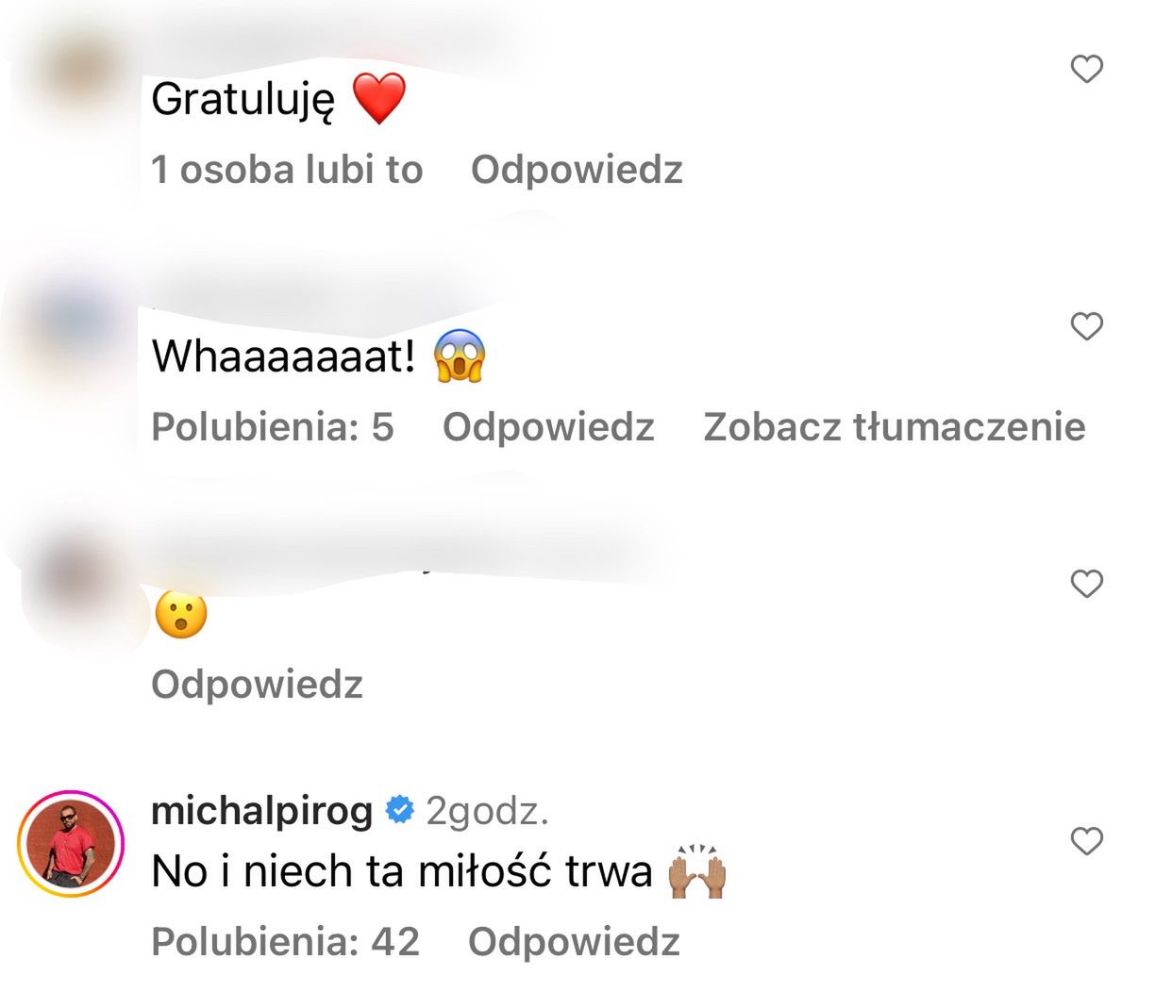The height and width of the screenshot is (1008, 1172).
Task: Open michalpirog's profile picture
Action: click(71, 842)
